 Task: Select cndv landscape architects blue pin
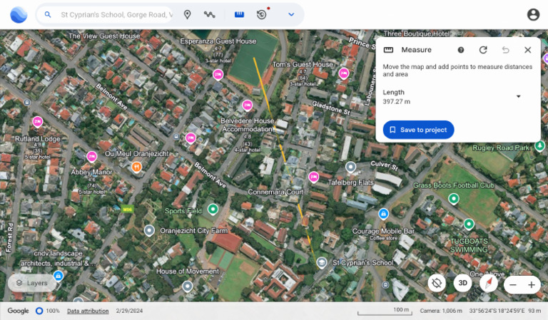pyautogui.click(x=59, y=276)
